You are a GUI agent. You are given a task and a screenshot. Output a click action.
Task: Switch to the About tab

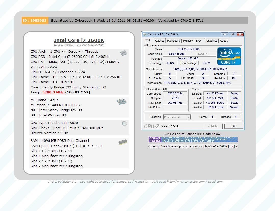(224, 41)
